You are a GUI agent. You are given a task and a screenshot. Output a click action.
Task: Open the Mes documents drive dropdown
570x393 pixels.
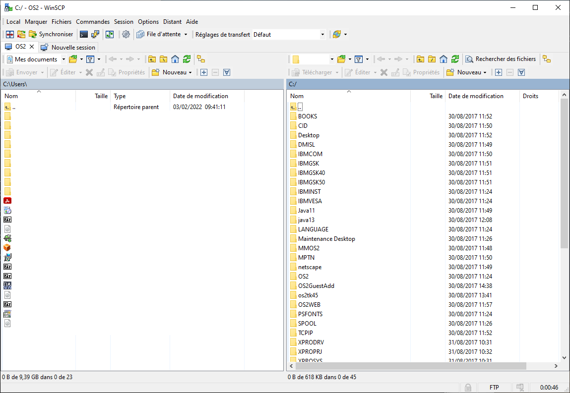tap(63, 59)
